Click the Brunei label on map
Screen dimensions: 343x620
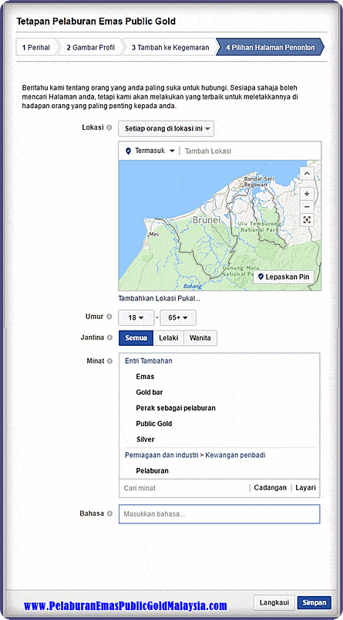click(x=206, y=220)
